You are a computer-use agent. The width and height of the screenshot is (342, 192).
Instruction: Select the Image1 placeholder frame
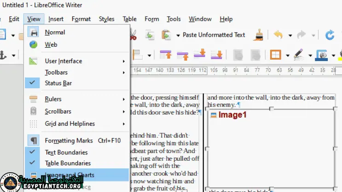coord(271,149)
